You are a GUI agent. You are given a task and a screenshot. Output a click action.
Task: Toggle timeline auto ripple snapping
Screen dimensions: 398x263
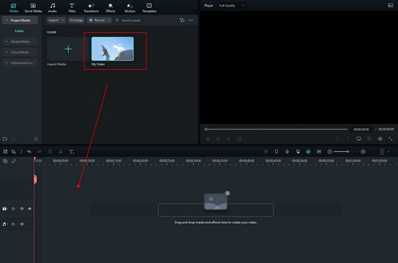308,151
